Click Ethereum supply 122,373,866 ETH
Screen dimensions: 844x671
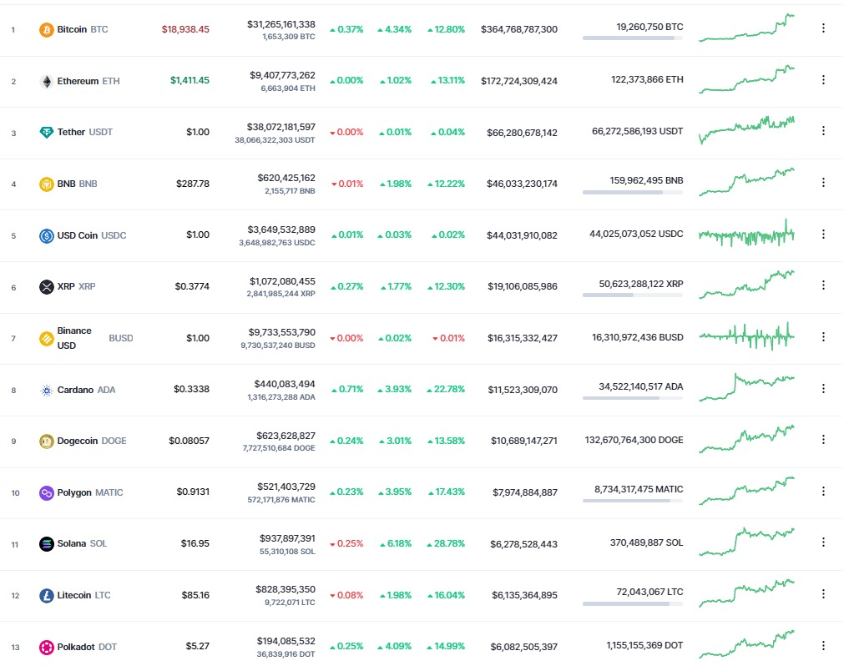point(647,79)
